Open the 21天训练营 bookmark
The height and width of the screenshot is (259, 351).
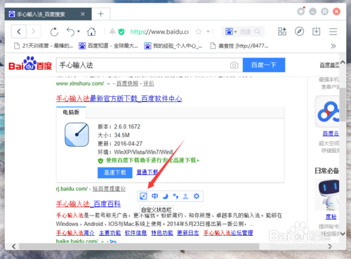pos(44,46)
